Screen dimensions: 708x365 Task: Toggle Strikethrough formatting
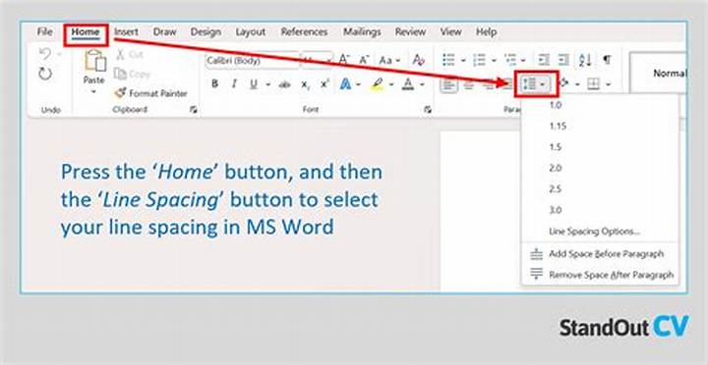point(284,84)
